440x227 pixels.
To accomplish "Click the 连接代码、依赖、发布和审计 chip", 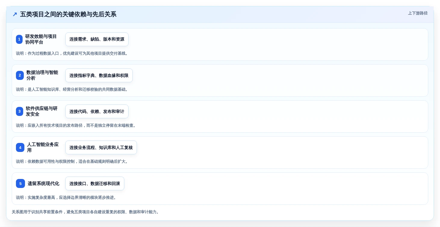I will (x=97, y=111).
